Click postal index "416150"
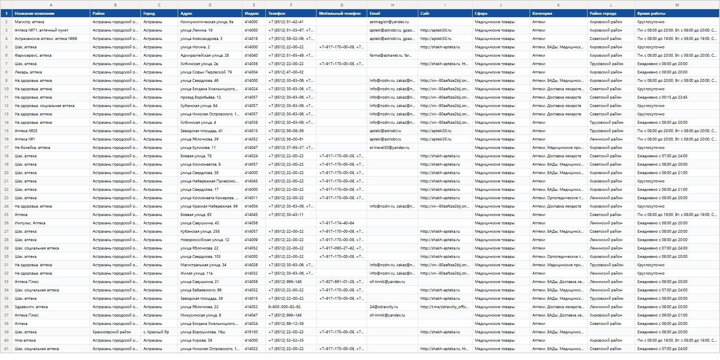This screenshot has width=720, height=360. click(x=254, y=332)
